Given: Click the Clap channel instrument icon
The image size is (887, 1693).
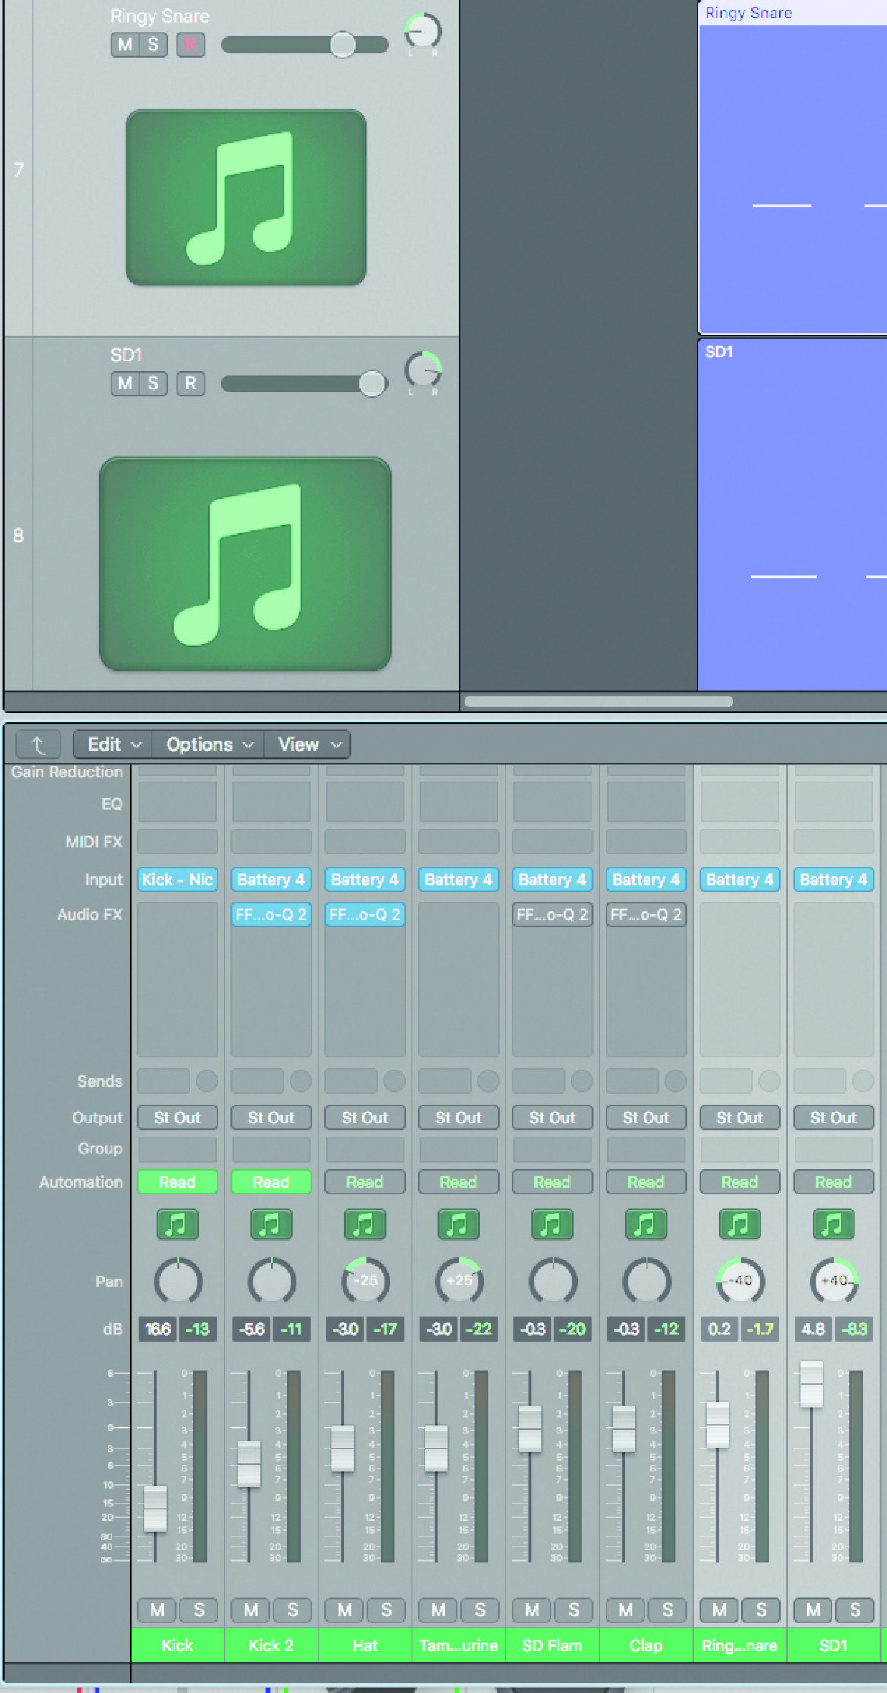Looking at the screenshot, I should click(646, 1224).
